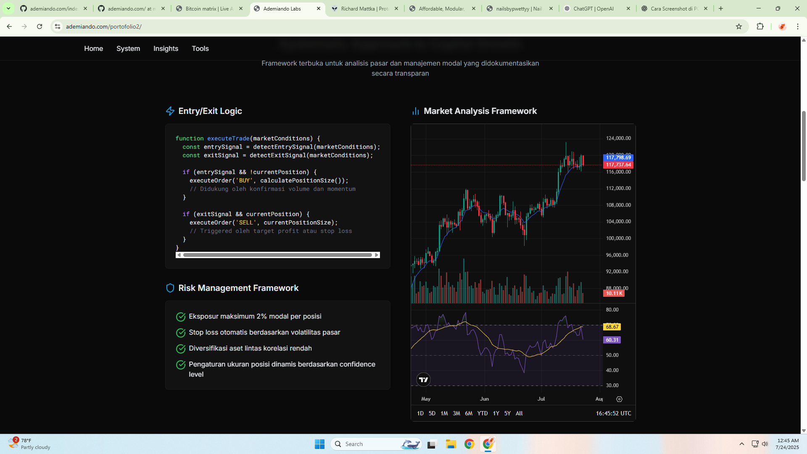Open new browser tab
Screen dimensions: 807x454
[721, 8]
